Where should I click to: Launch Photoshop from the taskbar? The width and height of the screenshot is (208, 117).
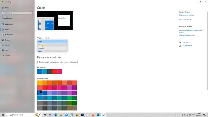82,115
